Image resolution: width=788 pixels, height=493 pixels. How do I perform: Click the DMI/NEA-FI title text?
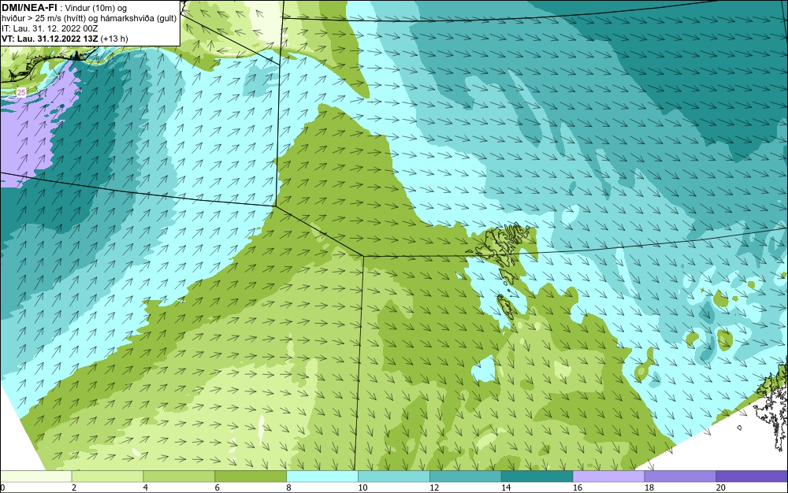click(x=29, y=7)
